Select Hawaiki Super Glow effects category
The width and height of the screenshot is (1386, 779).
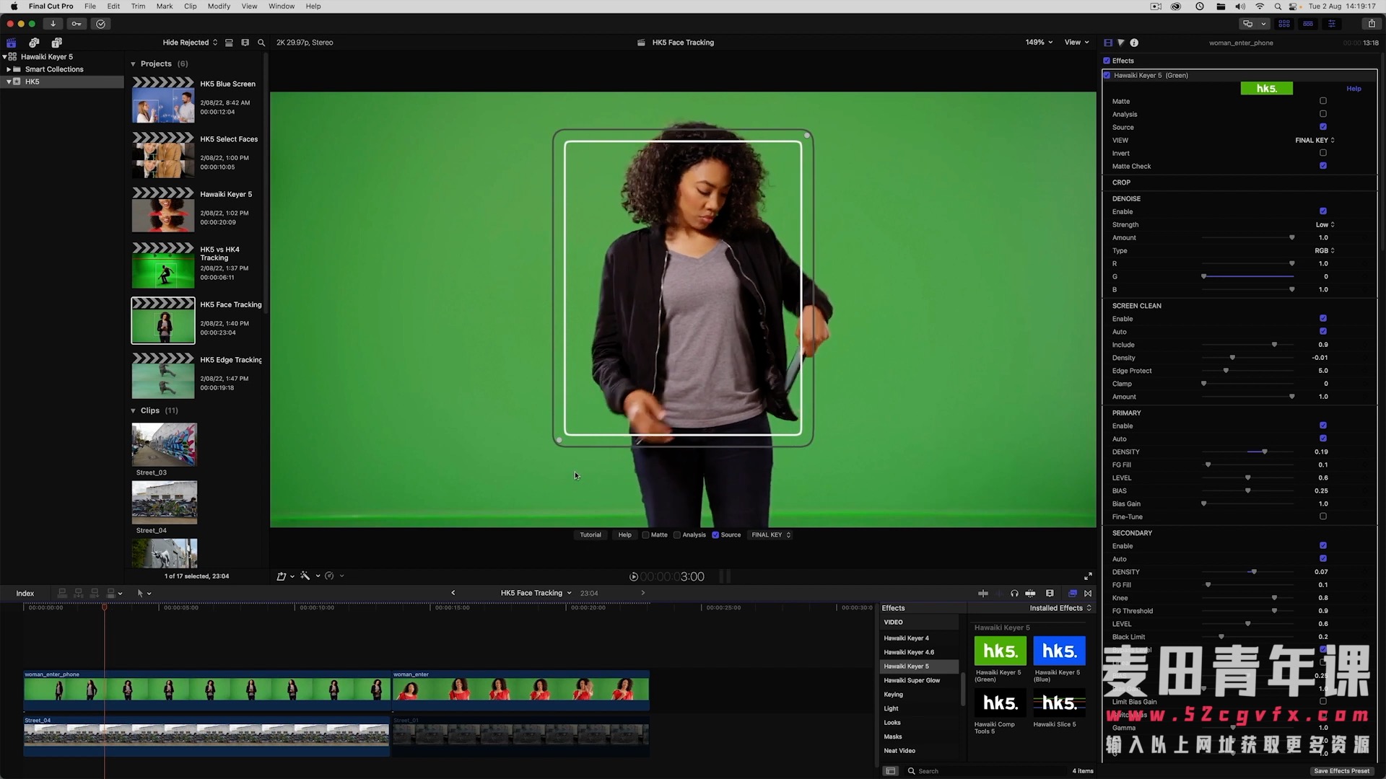[912, 680]
